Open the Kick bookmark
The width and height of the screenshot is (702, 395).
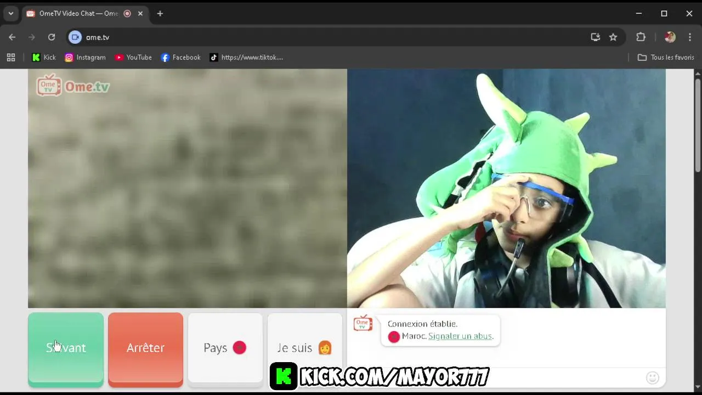(x=44, y=58)
